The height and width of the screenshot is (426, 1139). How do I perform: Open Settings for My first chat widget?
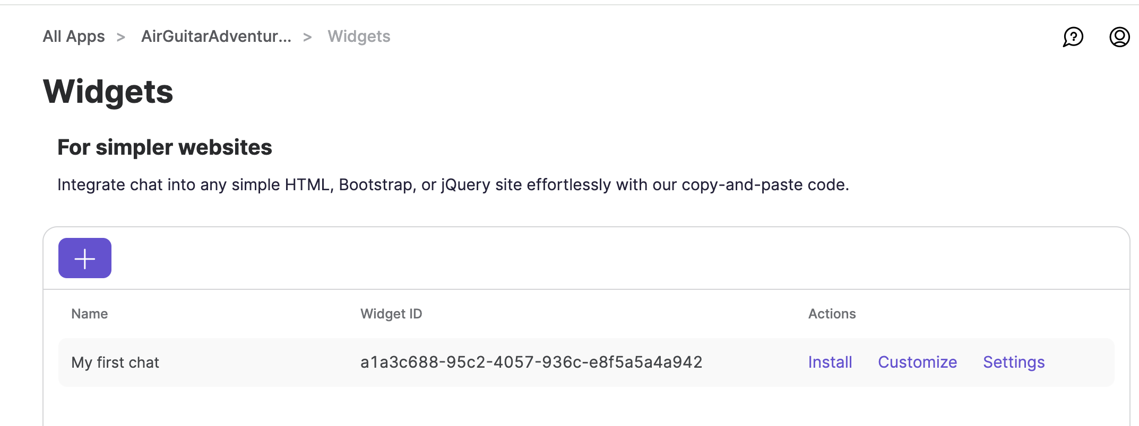[1013, 362]
